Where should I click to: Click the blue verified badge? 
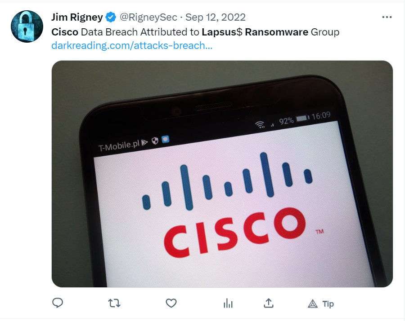111,17
